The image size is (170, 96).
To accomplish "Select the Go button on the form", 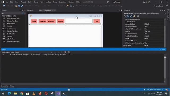I will click(97, 21).
